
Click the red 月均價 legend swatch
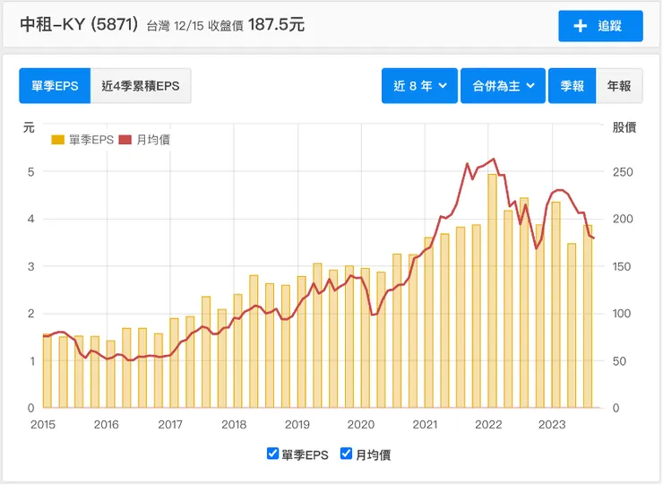coord(125,140)
